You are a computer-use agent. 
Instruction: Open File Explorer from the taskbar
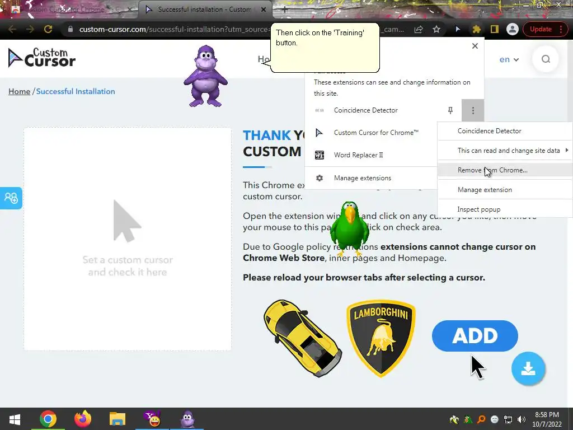[118, 419]
